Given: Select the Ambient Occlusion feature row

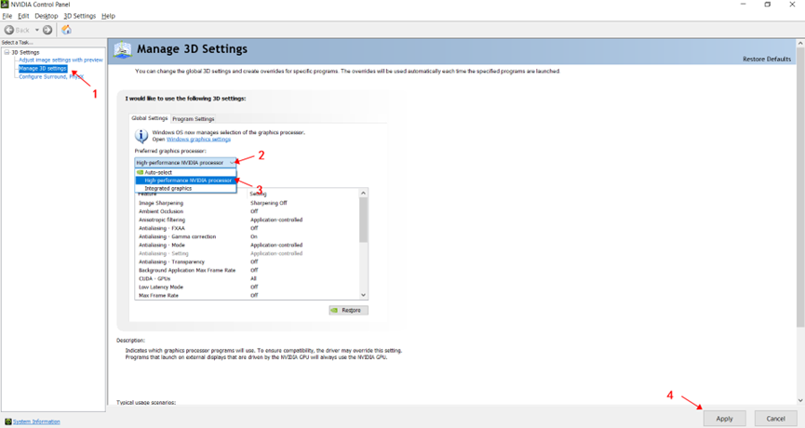Looking at the screenshot, I should [x=247, y=211].
